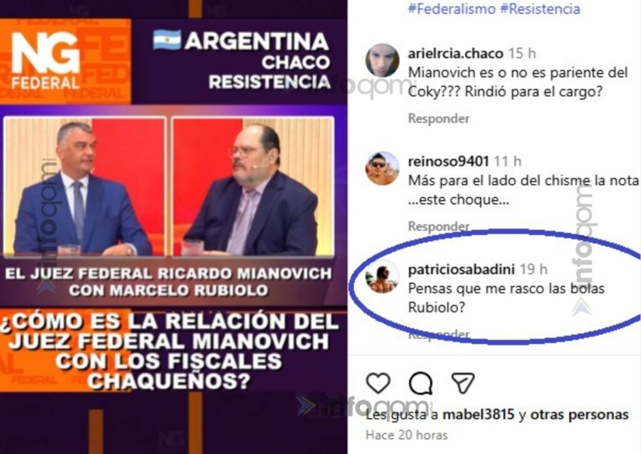This screenshot has width=641, height=454.
Task: Reply to reinoso9401's comment
Action: [x=439, y=226]
